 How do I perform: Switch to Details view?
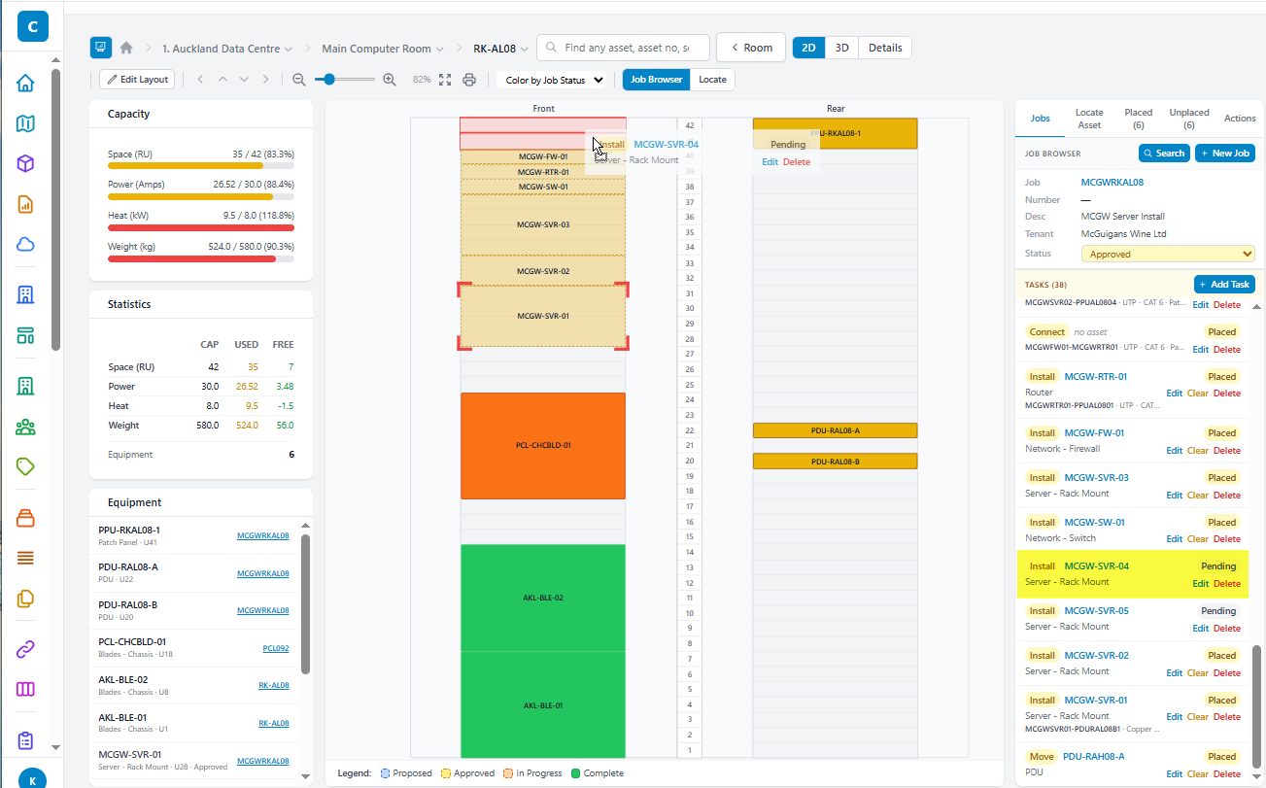(x=885, y=48)
